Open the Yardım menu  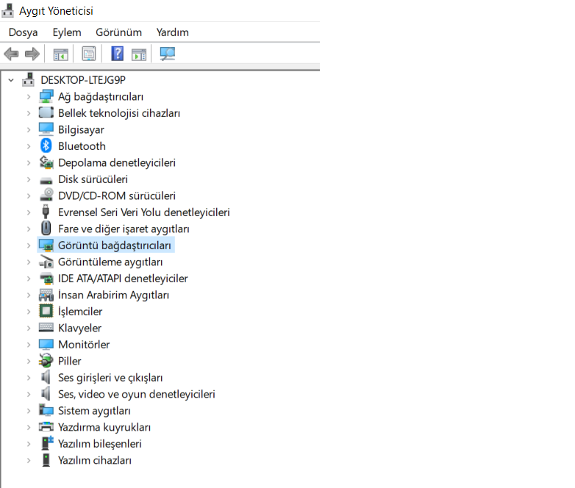tap(172, 32)
